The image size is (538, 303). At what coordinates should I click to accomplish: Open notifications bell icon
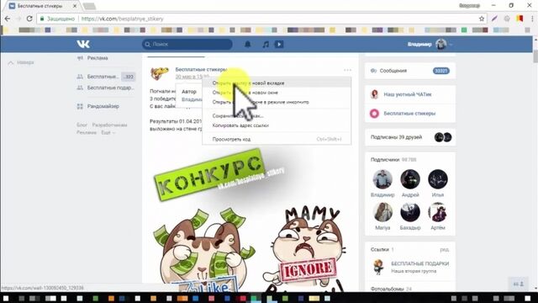[x=247, y=44]
